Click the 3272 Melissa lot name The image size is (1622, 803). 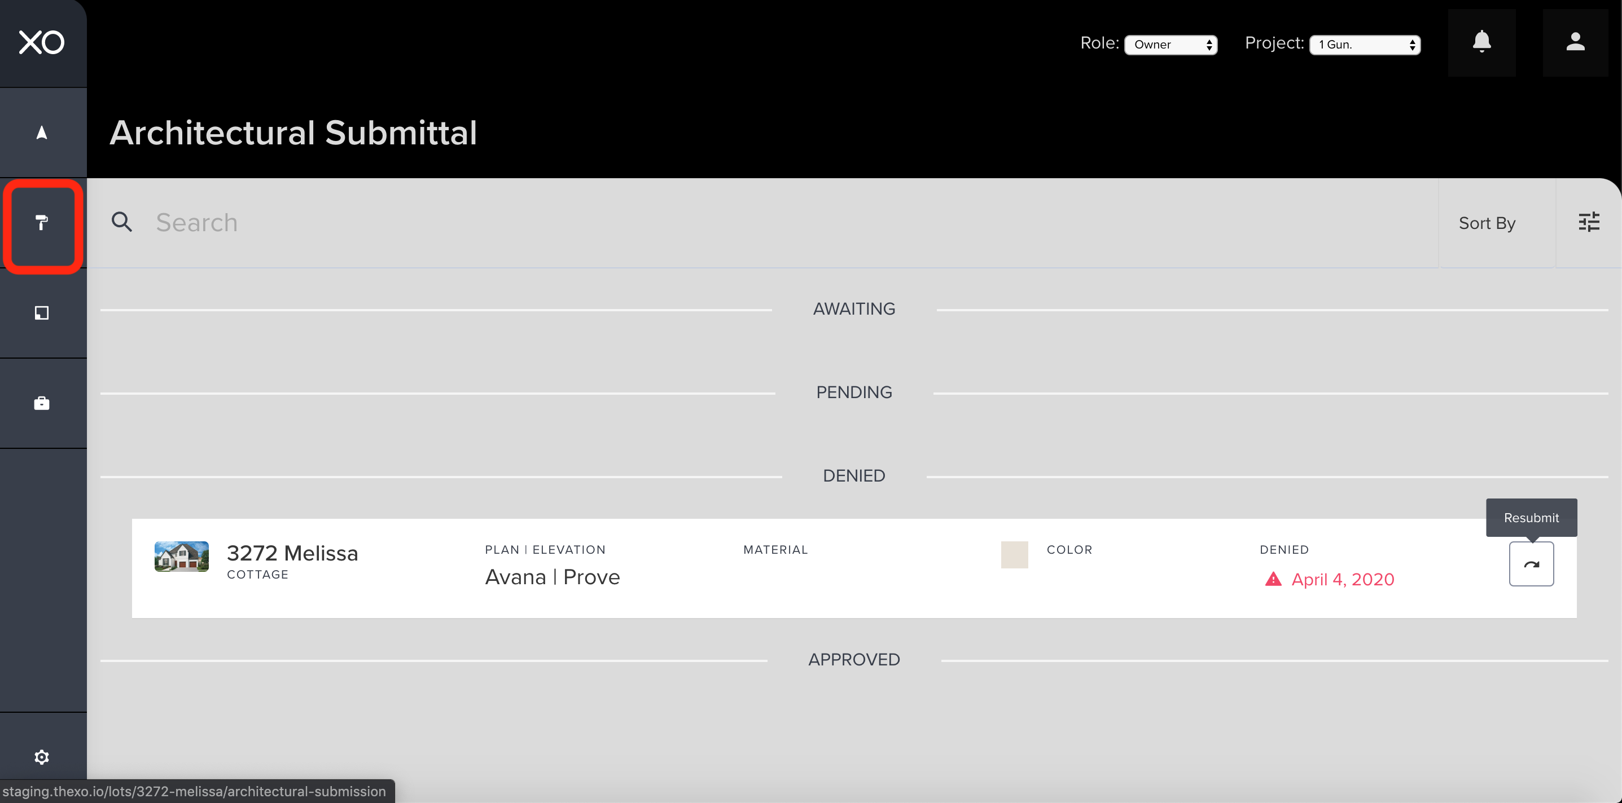292,553
